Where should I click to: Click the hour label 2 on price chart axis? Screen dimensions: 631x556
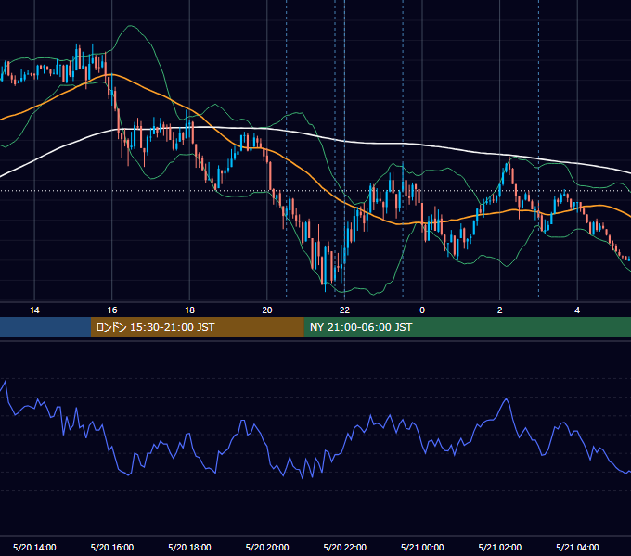(x=500, y=310)
